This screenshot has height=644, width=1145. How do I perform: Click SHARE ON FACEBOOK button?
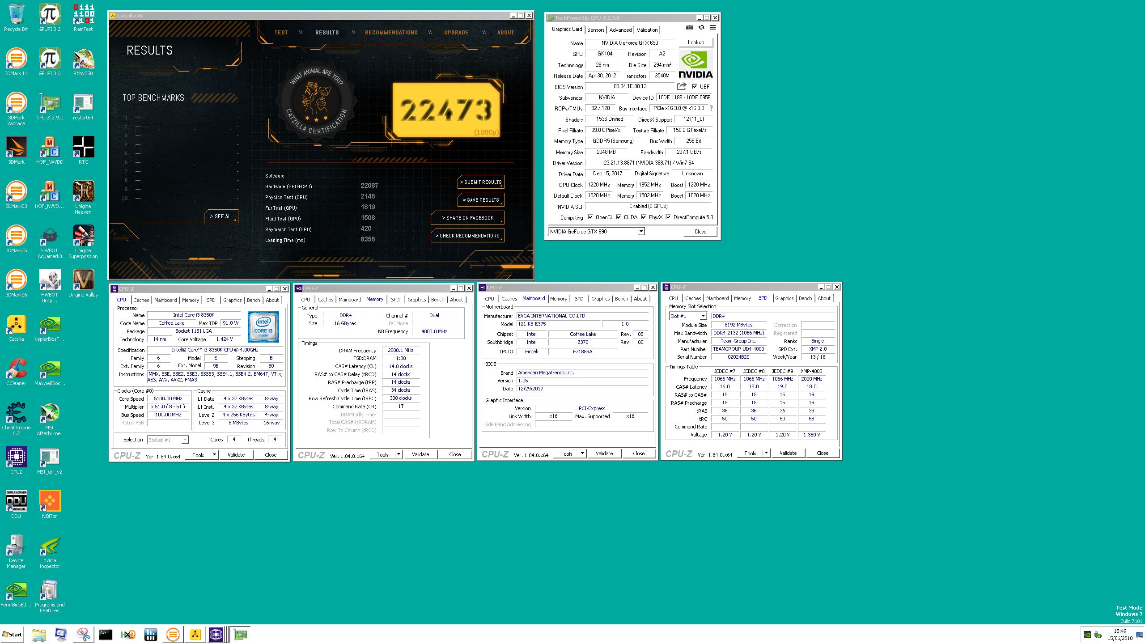467,218
